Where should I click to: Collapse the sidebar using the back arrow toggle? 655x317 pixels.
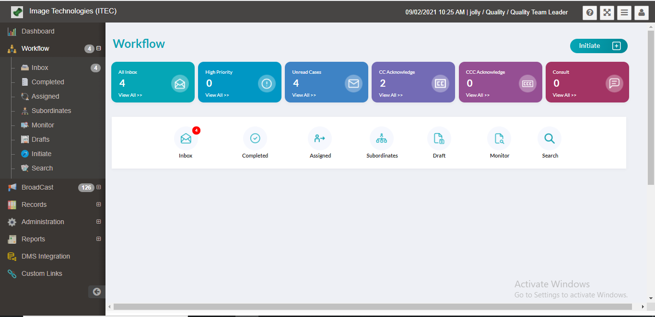96,291
